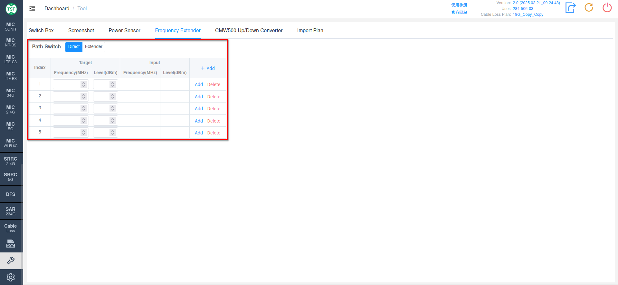
Task: Switch to Screenshot tab
Action: pyautogui.click(x=81, y=30)
